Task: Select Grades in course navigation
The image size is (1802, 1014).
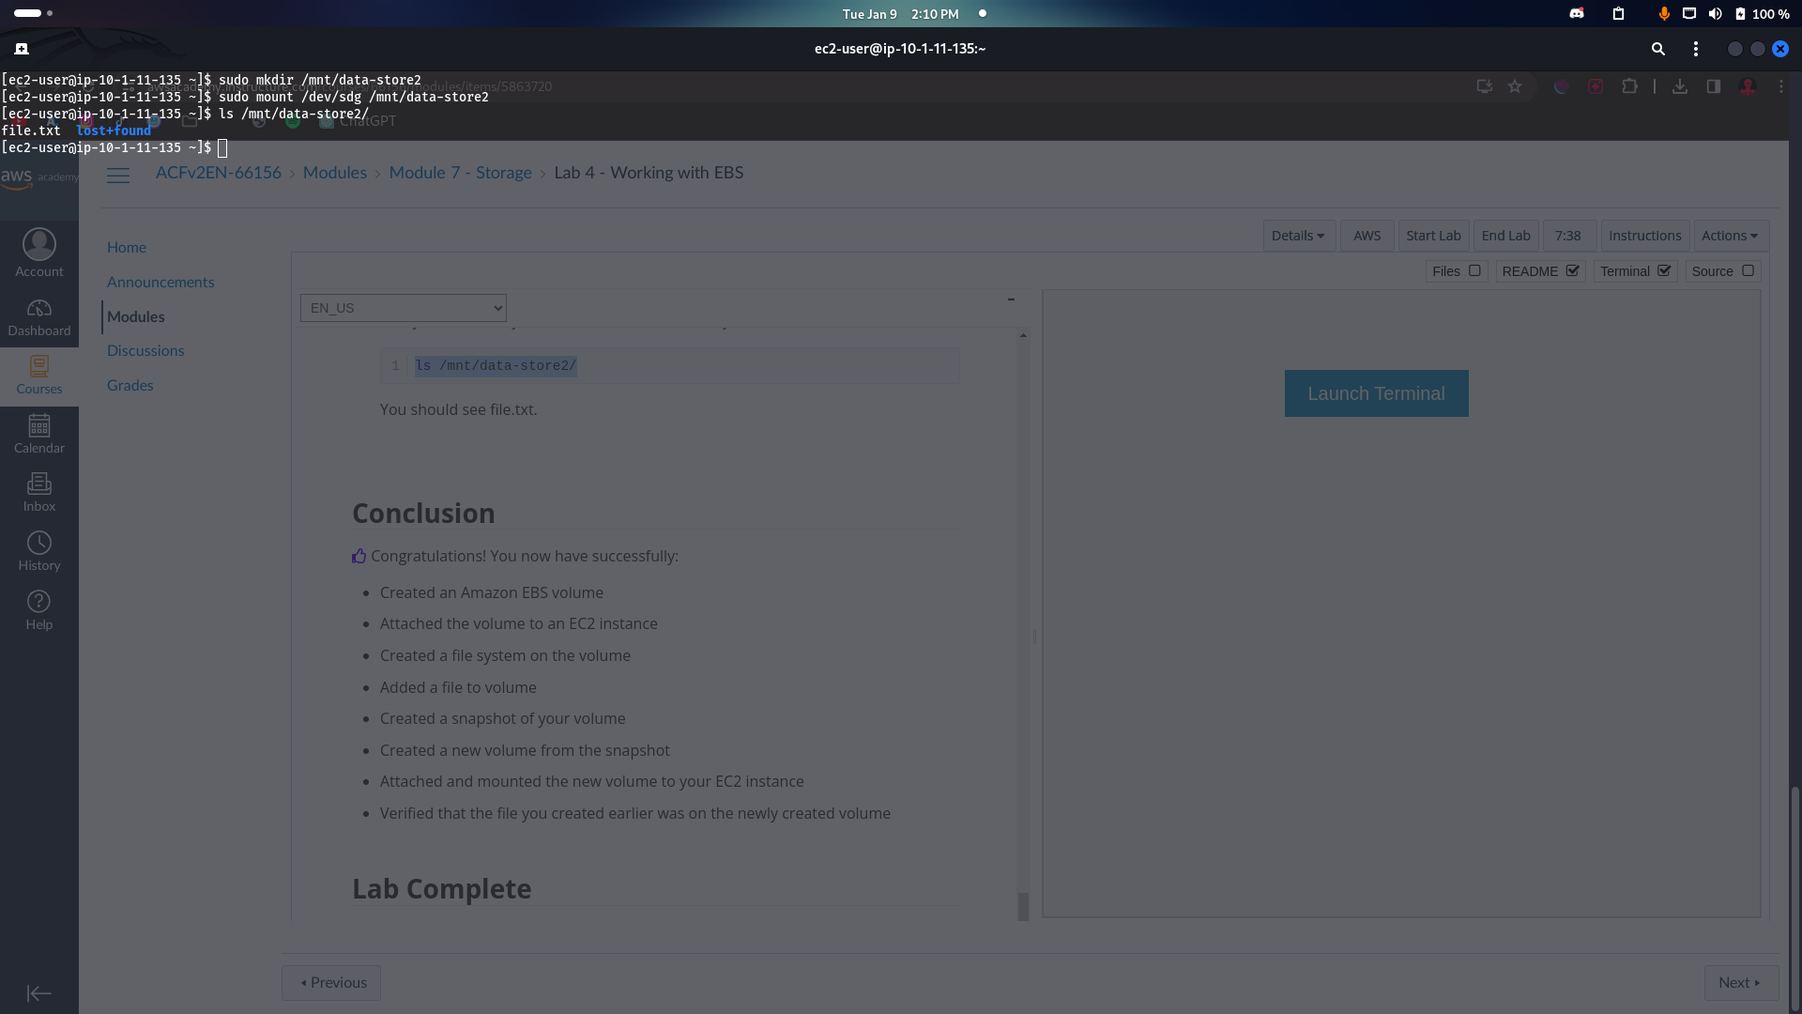Action: point(130,385)
